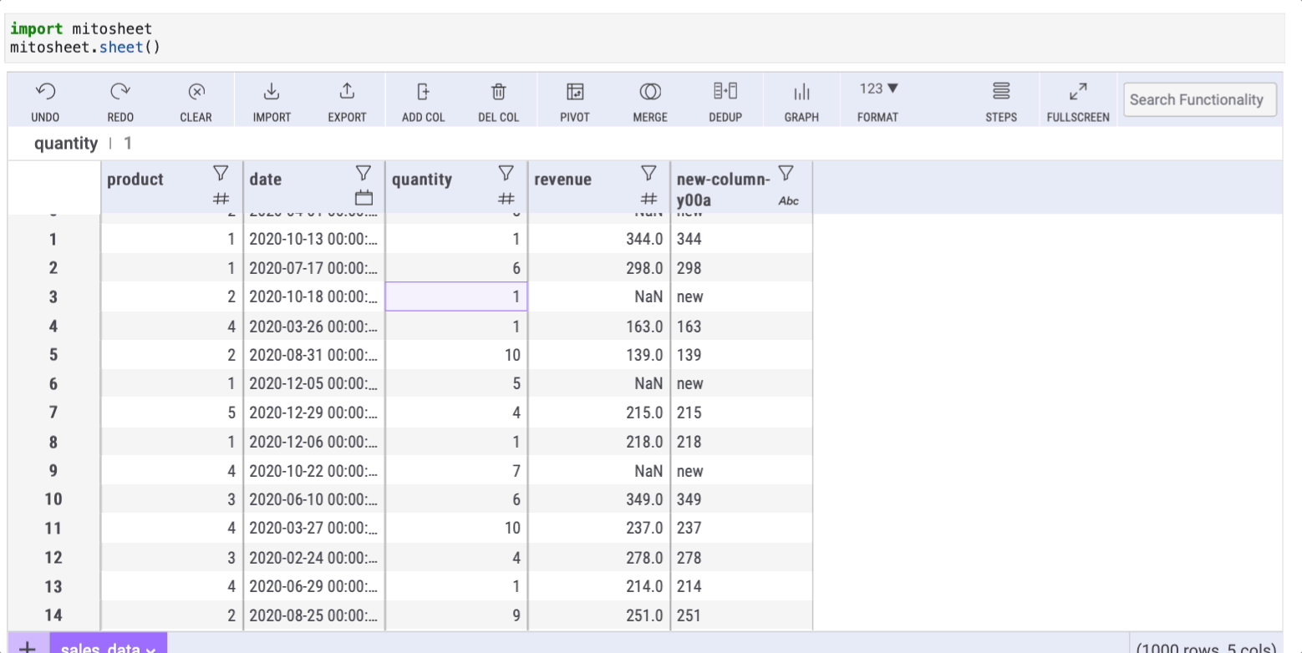This screenshot has width=1302, height=653.
Task: Click the Redo toolbar icon
Action: click(x=120, y=92)
